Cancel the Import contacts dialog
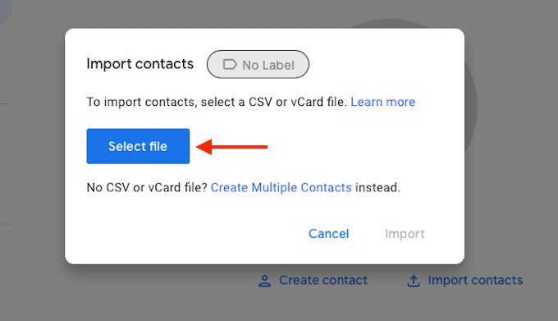The image size is (558, 321). (x=329, y=234)
